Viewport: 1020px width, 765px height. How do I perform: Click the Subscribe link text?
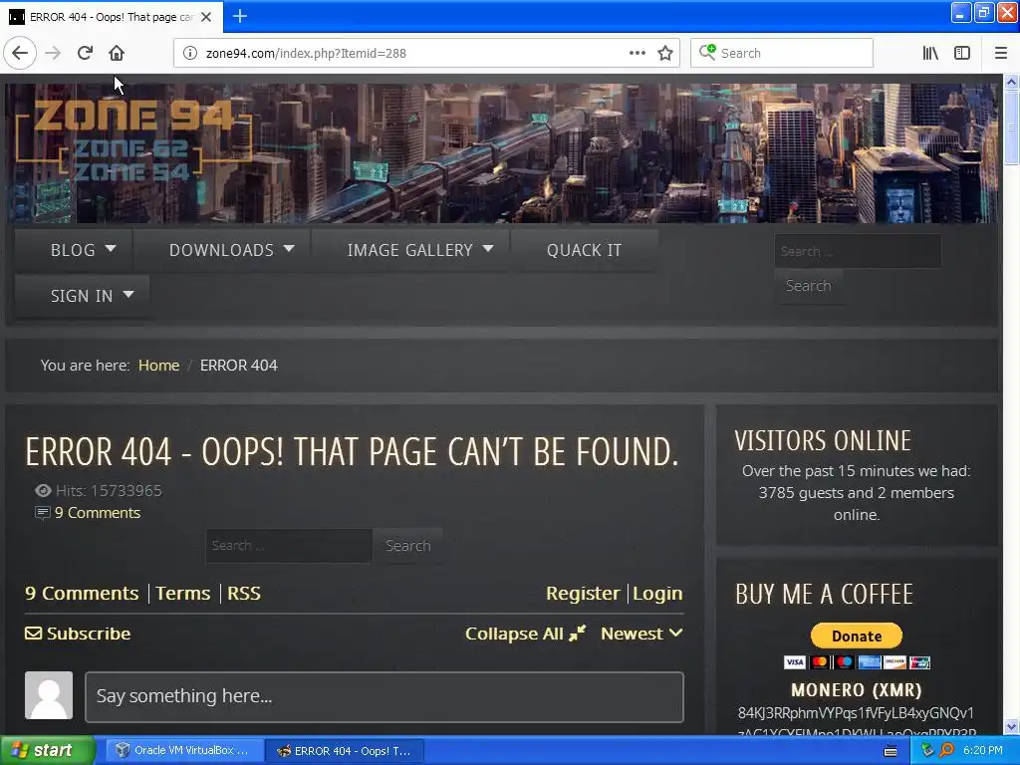[89, 634]
